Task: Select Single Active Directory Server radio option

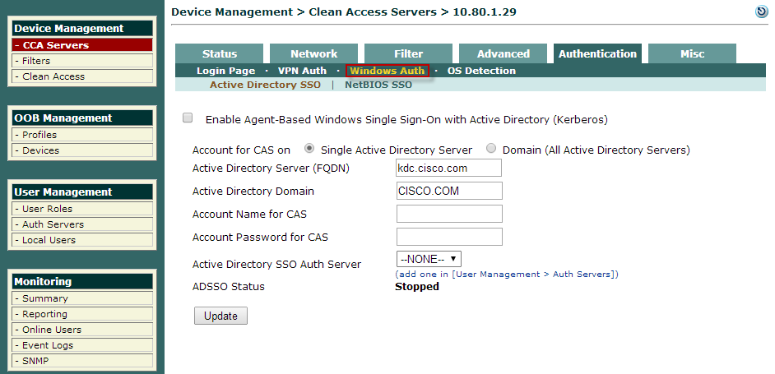Action: click(x=309, y=148)
